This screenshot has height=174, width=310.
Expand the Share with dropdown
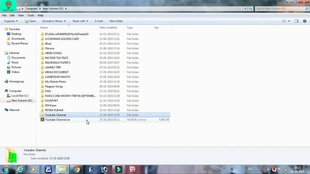tap(80, 21)
